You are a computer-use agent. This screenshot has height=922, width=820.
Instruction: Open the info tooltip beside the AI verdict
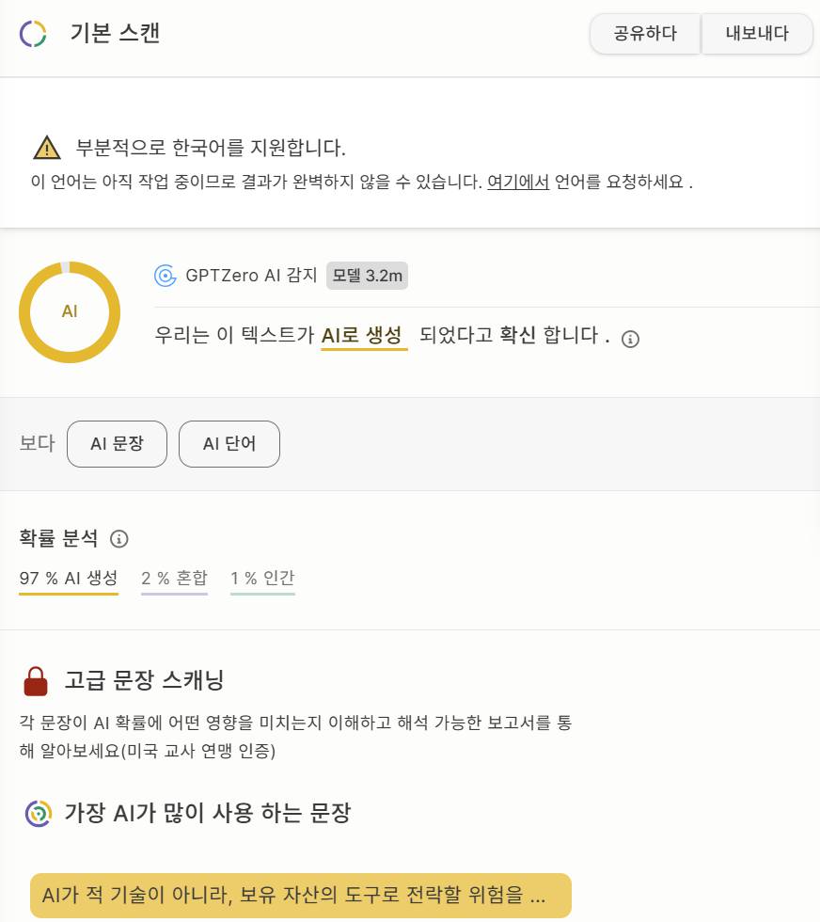tap(631, 338)
